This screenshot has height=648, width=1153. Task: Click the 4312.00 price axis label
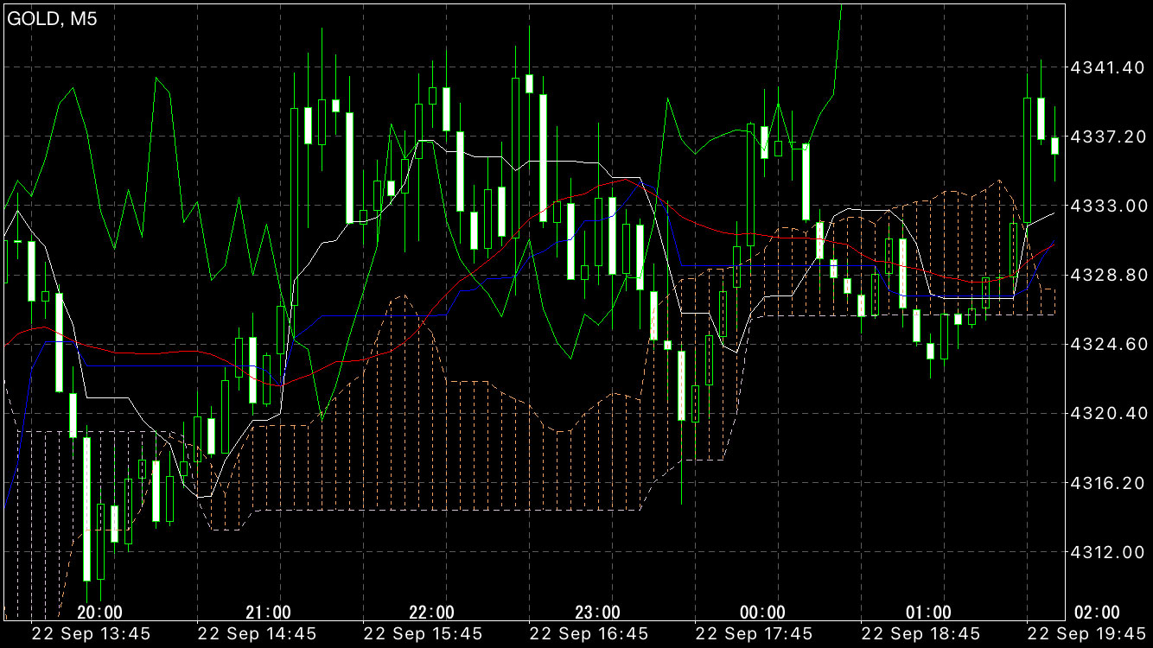pyautogui.click(x=1107, y=551)
